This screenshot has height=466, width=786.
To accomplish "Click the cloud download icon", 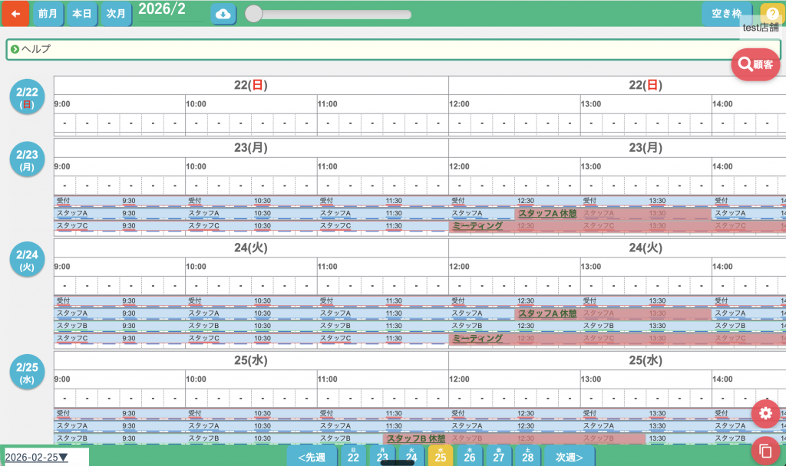I will click(223, 14).
